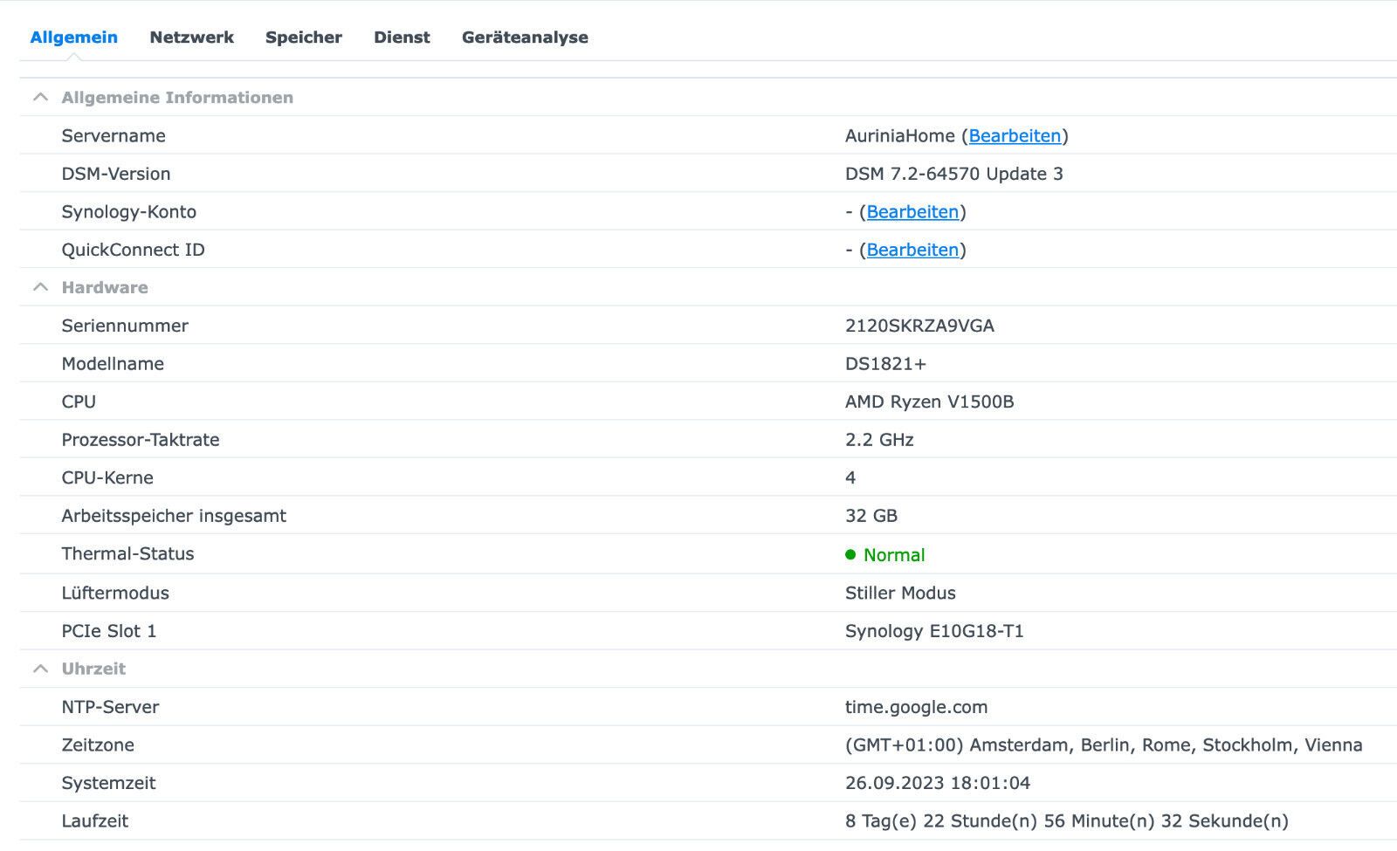
Task: Open the Speicher tab
Action: (x=303, y=37)
